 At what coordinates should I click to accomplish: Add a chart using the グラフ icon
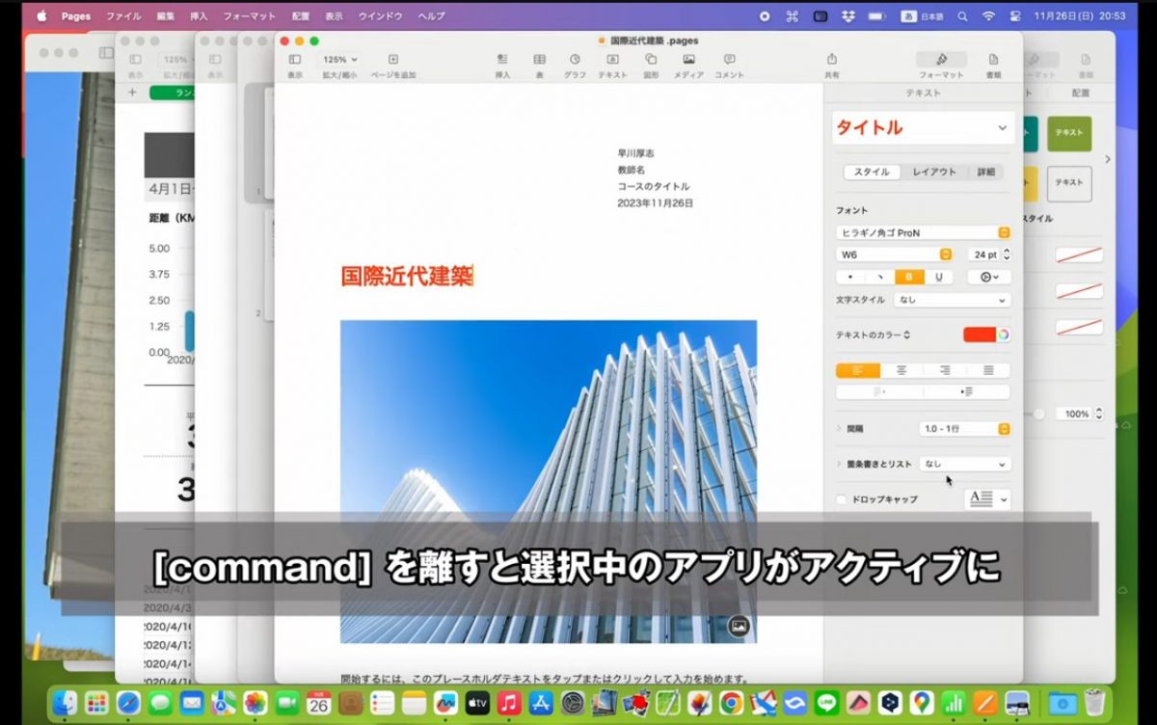575,60
